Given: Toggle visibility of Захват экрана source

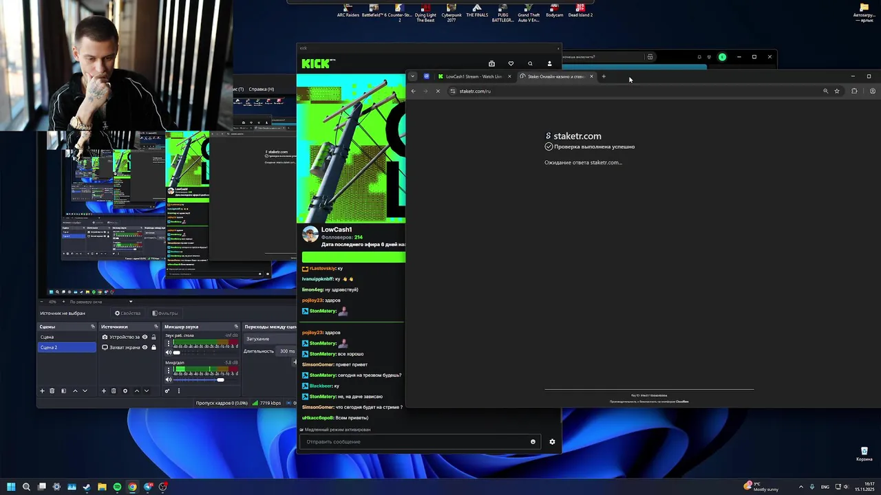Looking at the screenshot, I should pos(145,347).
